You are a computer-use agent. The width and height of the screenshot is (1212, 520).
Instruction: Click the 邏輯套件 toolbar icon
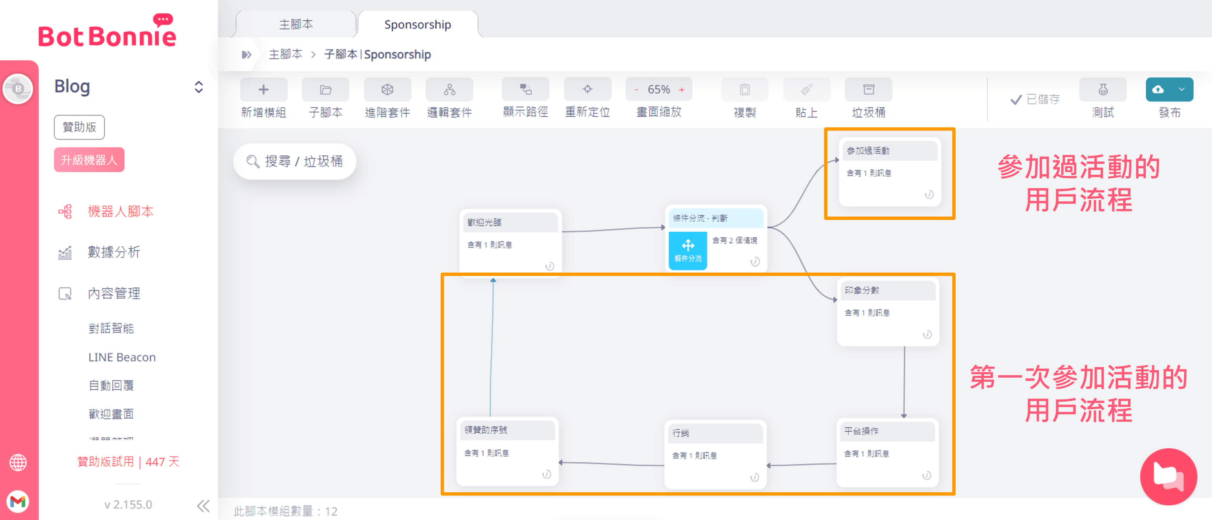click(449, 89)
